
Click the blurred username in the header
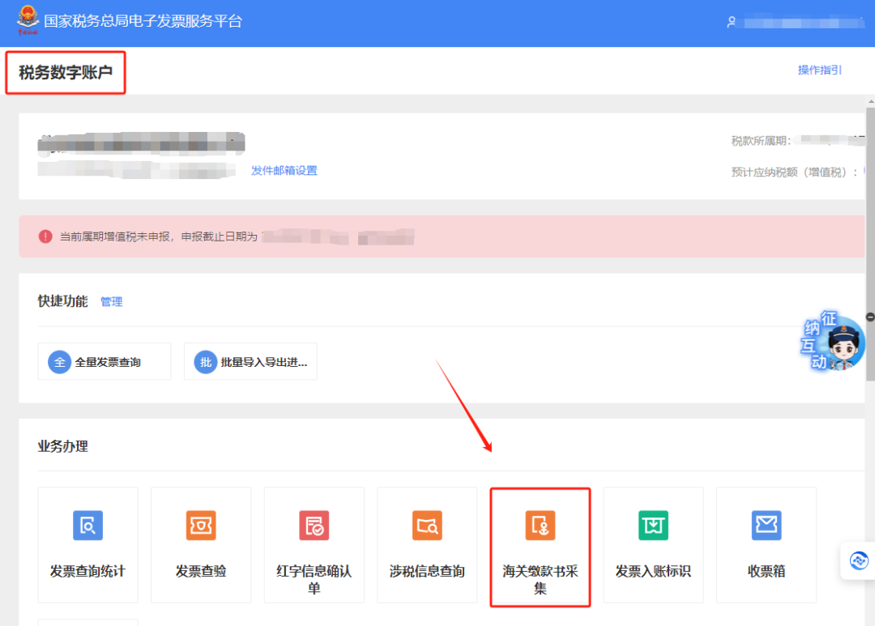(804, 23)
